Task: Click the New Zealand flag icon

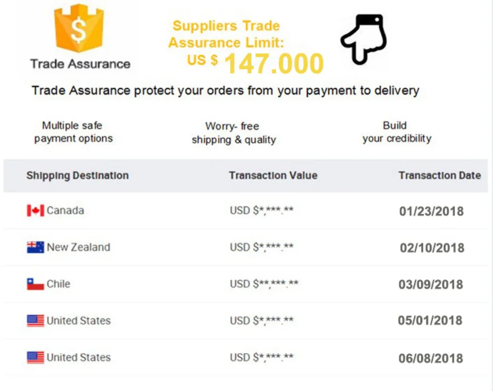Action: [35, 247]
